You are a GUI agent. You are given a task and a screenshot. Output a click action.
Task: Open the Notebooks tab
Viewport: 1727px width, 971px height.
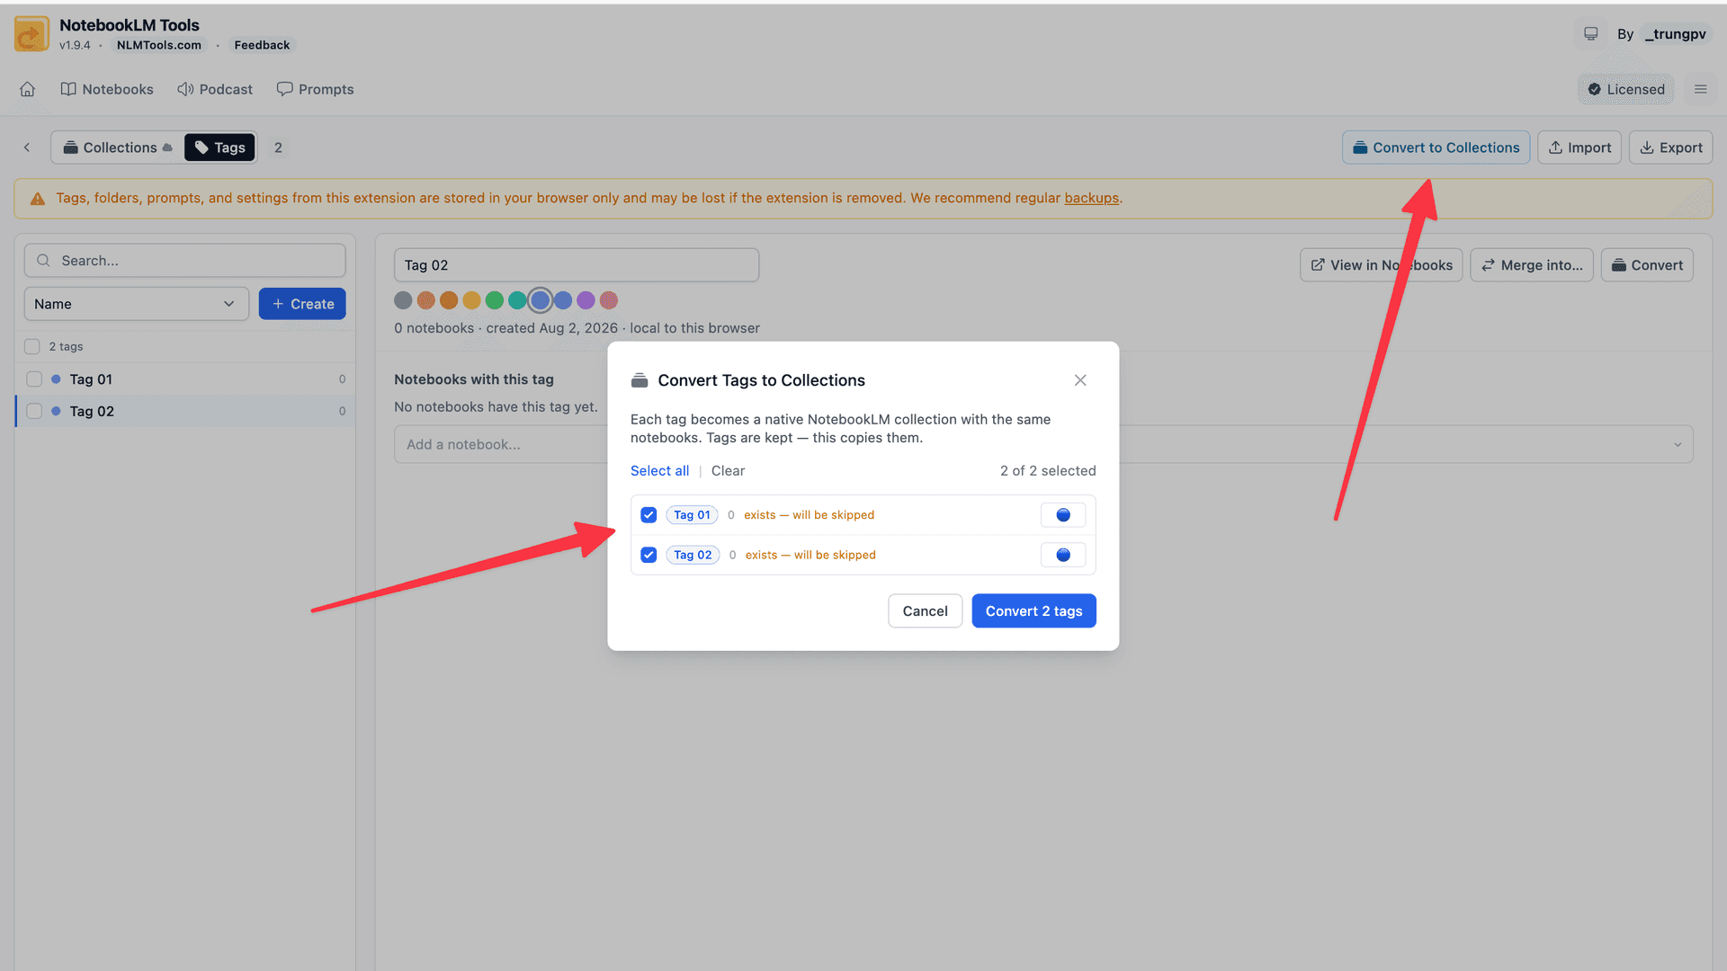(107, 89)
